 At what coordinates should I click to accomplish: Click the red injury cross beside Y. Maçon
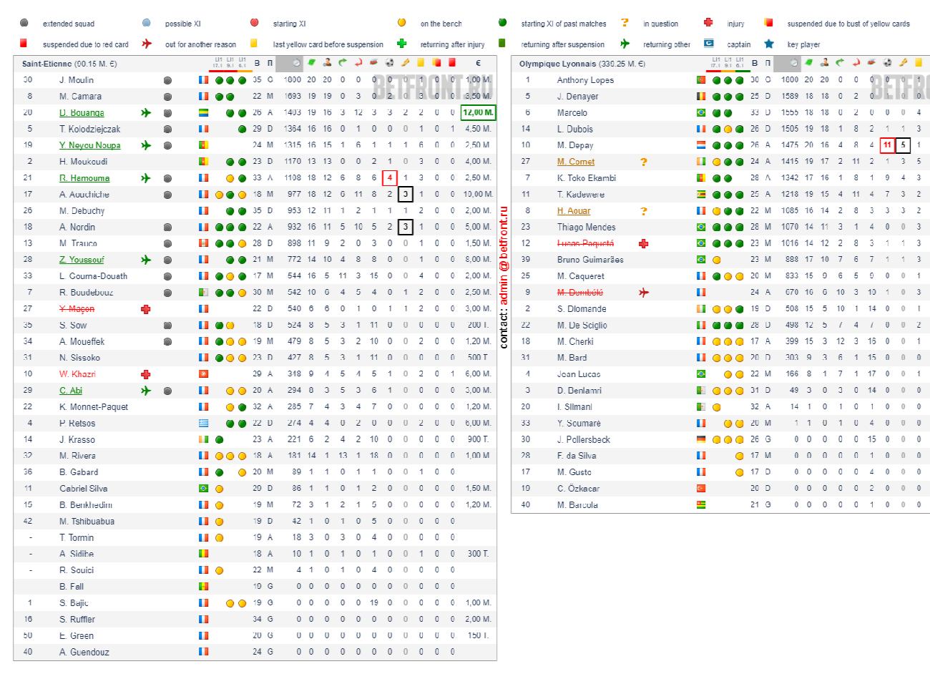click(x=146, y=309)
